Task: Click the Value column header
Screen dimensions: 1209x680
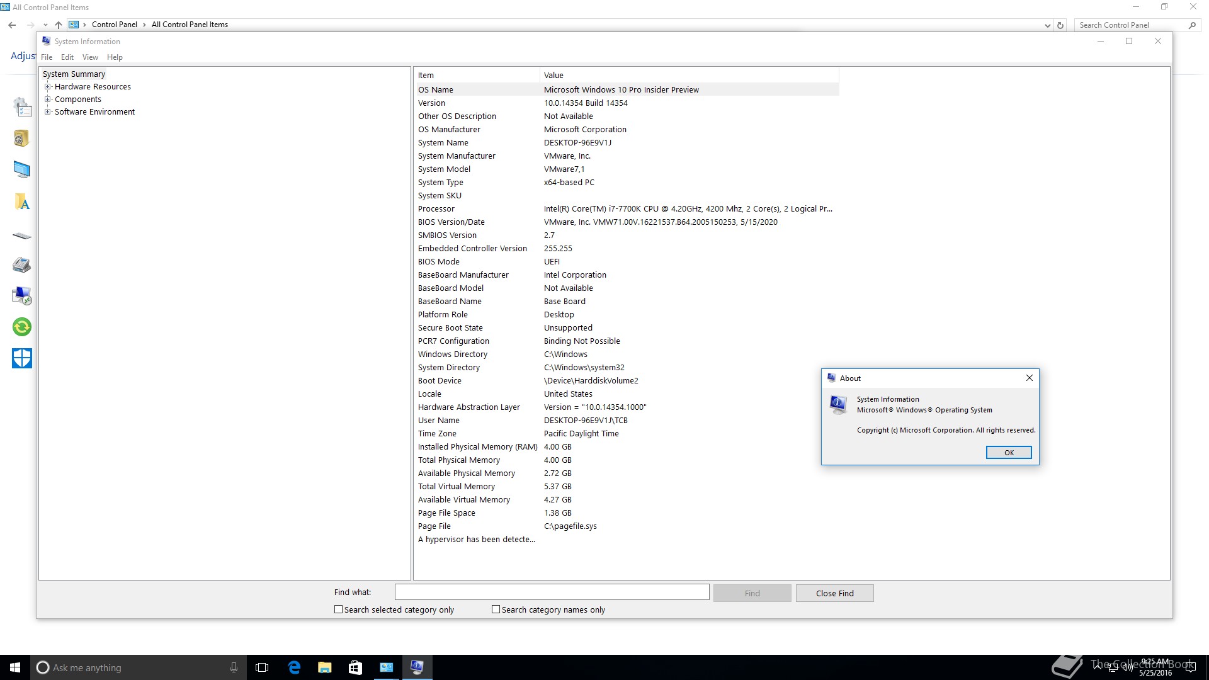Action: [690, 75]
